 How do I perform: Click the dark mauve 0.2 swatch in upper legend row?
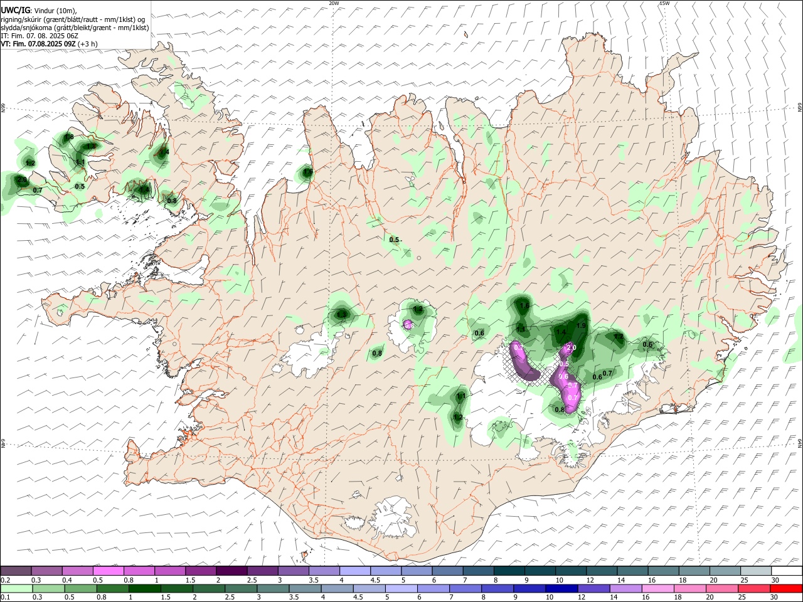(16, 571)
